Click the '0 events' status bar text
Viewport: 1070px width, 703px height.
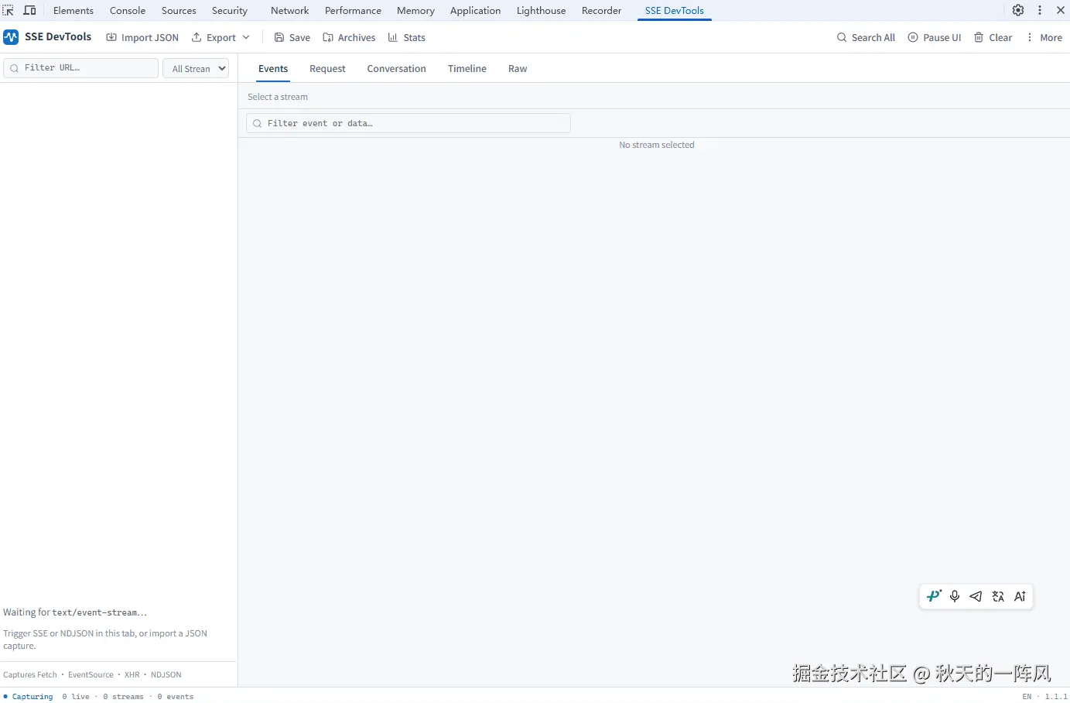click(x=176, y=697)
